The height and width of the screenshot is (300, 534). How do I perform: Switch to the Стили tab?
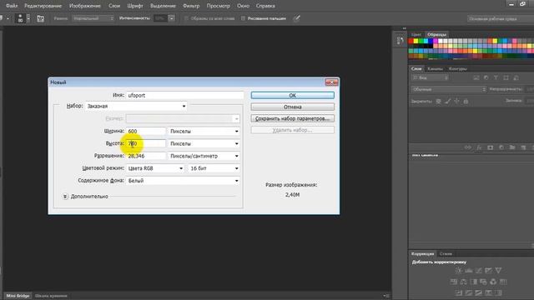coord(446,253)
